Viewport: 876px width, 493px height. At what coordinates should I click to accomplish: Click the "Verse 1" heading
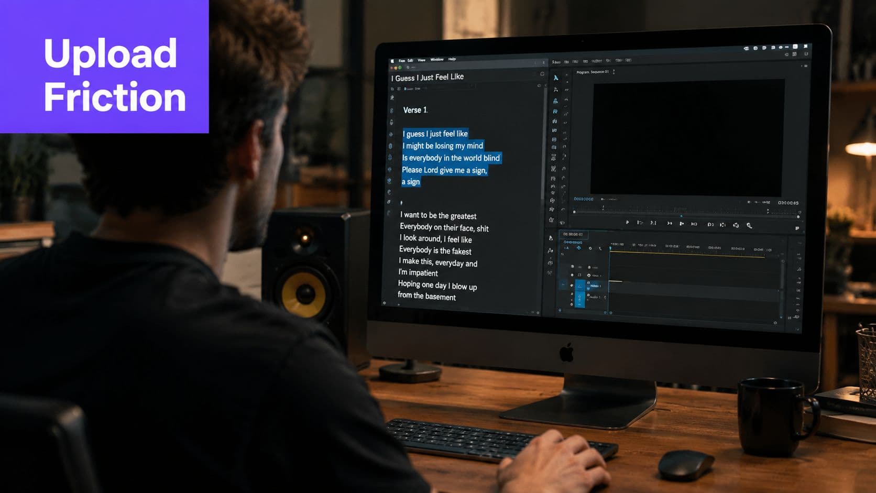415,110
